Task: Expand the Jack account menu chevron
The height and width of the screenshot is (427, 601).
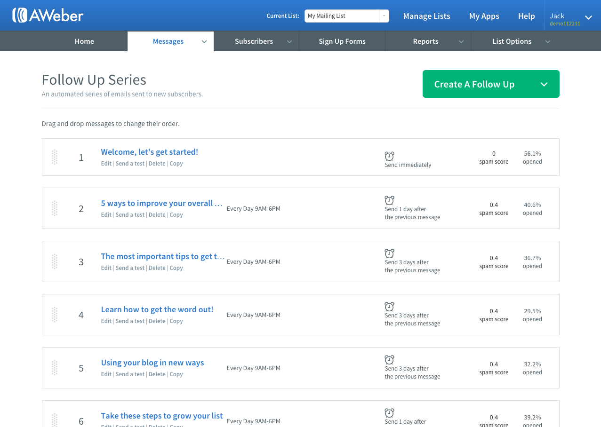Action: point(588,17)
